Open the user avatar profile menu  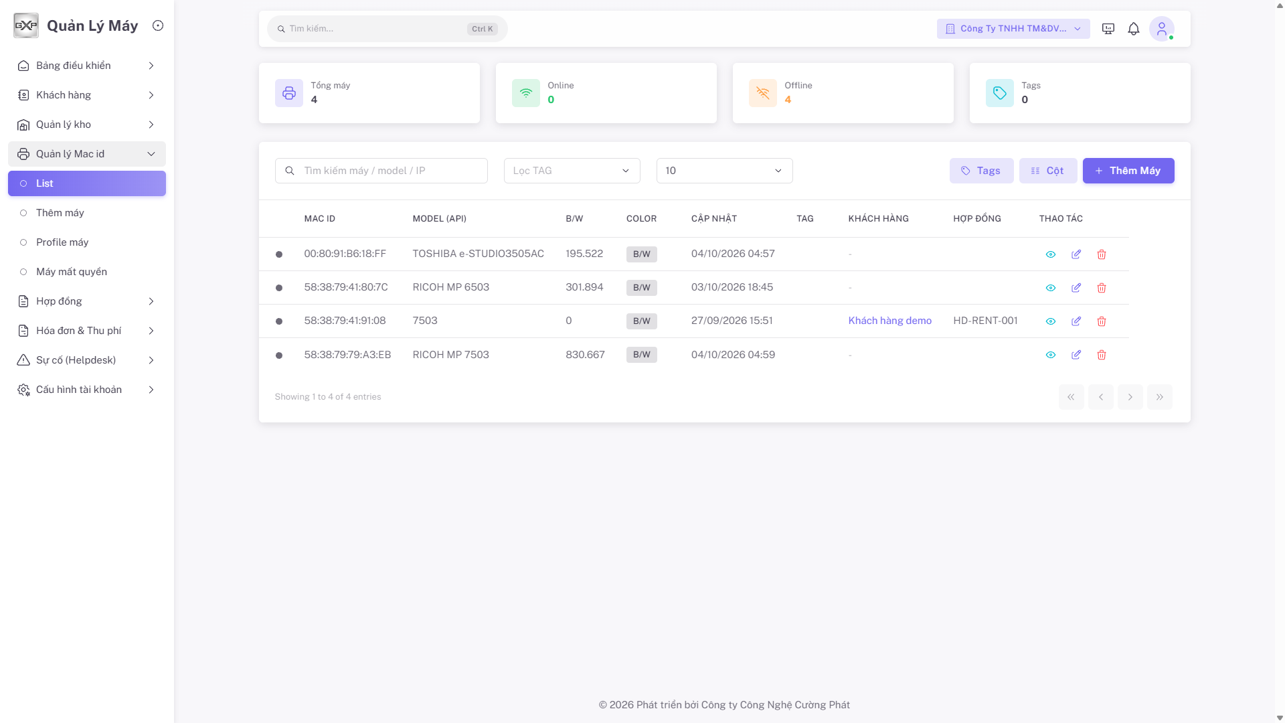(x=1162, y=29)
